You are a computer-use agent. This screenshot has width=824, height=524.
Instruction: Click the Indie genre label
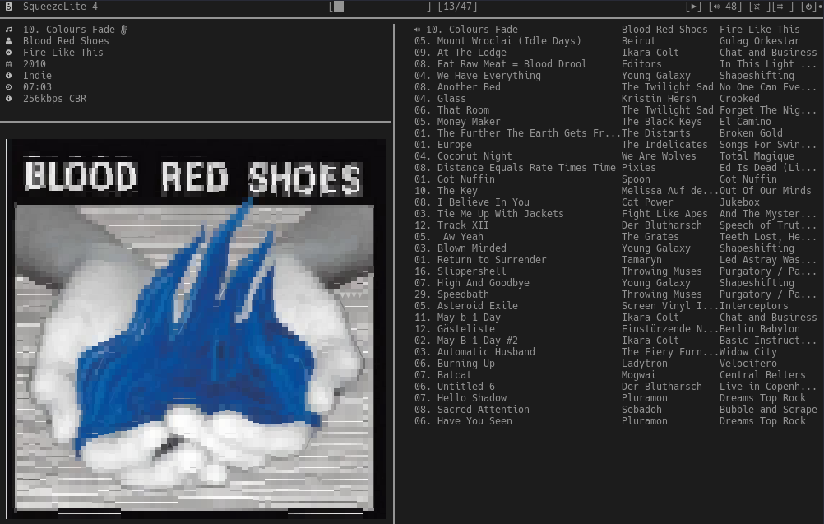pos(37,76)
